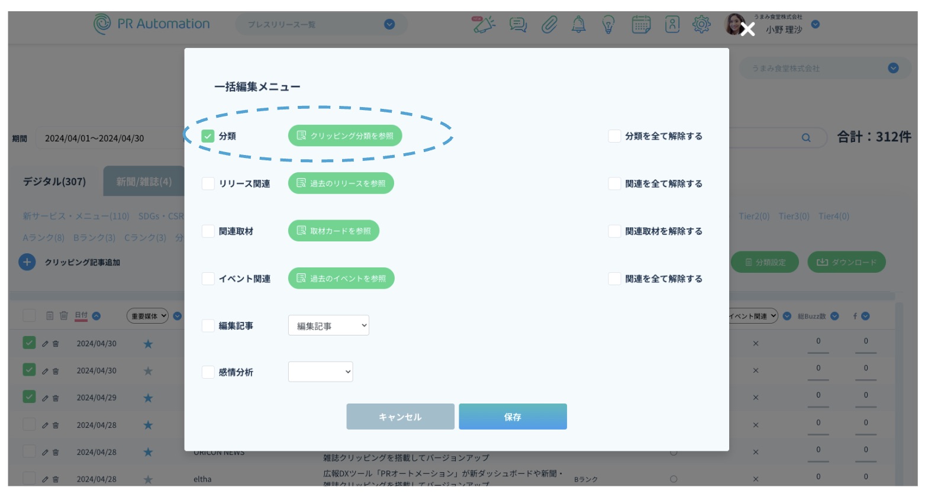Open the notification bell icon
This screenshot has height=497, width=928.
[x=578, y=25]
